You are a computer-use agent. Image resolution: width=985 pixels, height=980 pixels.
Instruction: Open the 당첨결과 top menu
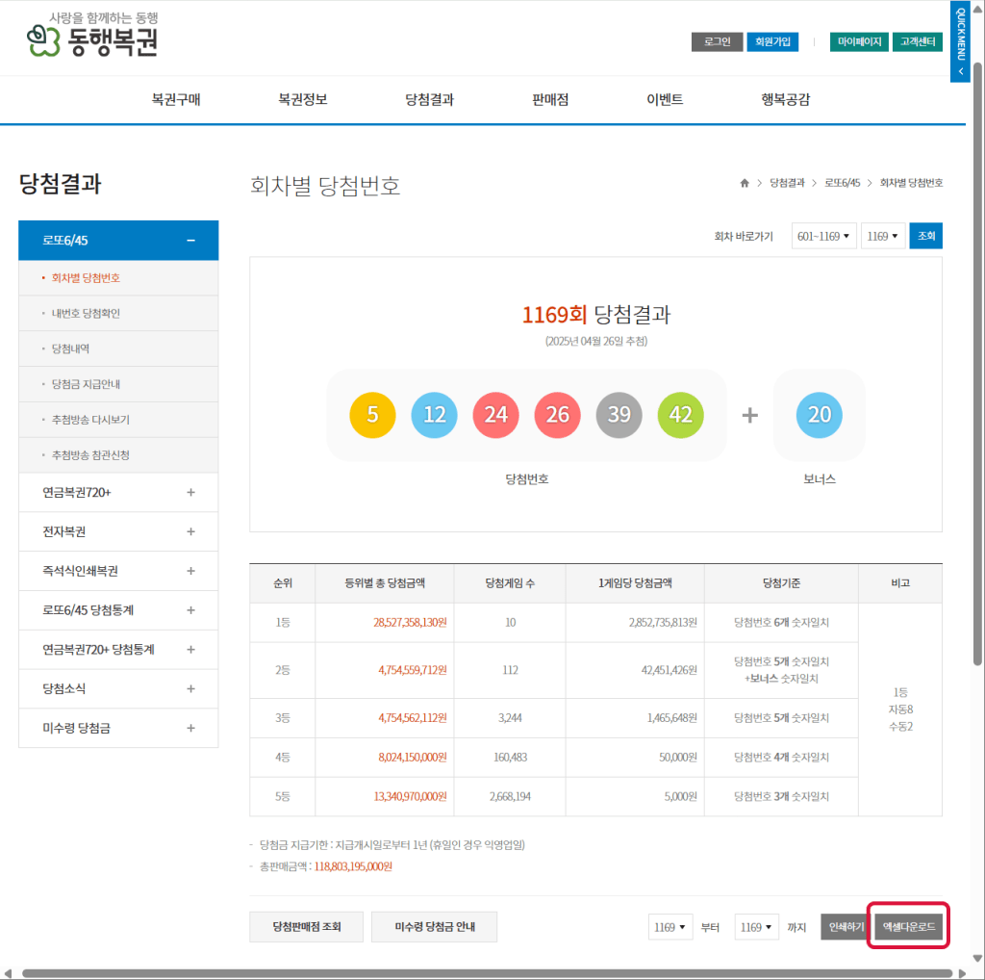click(x=429, y=100)
